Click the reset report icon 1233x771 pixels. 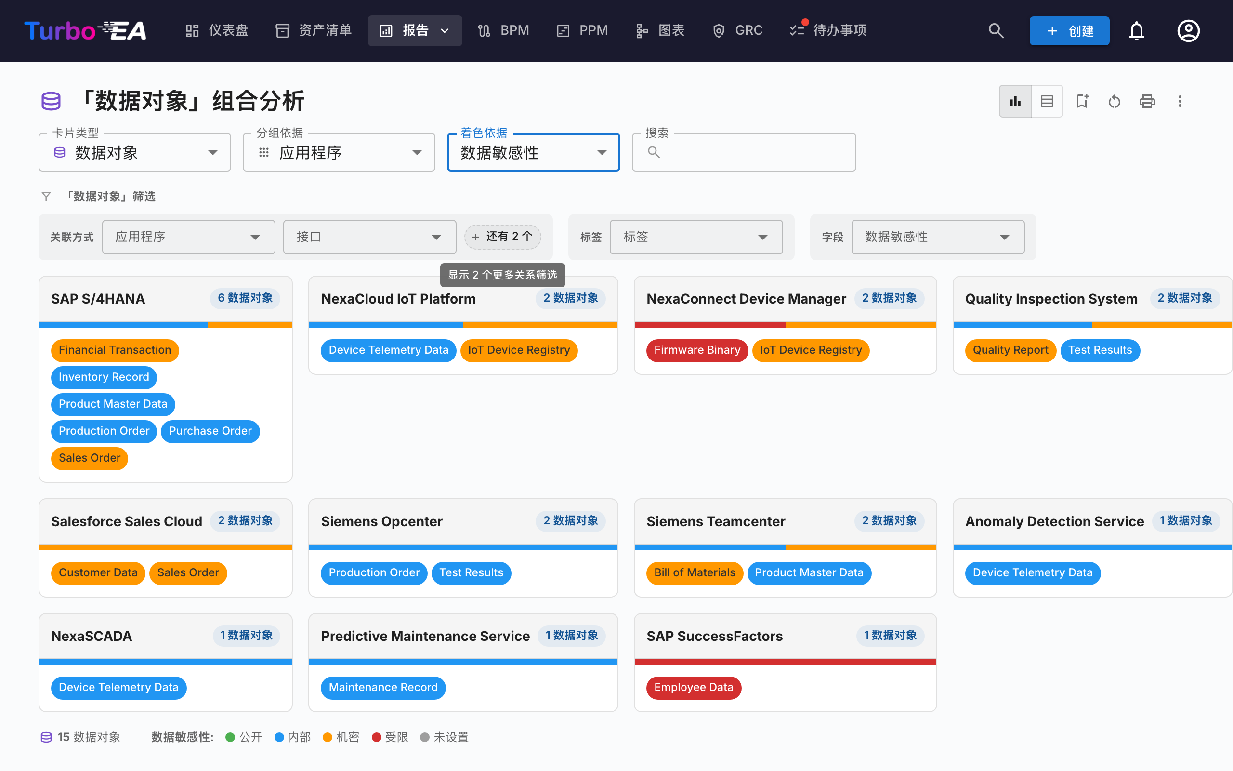[x=1115, y=101]
